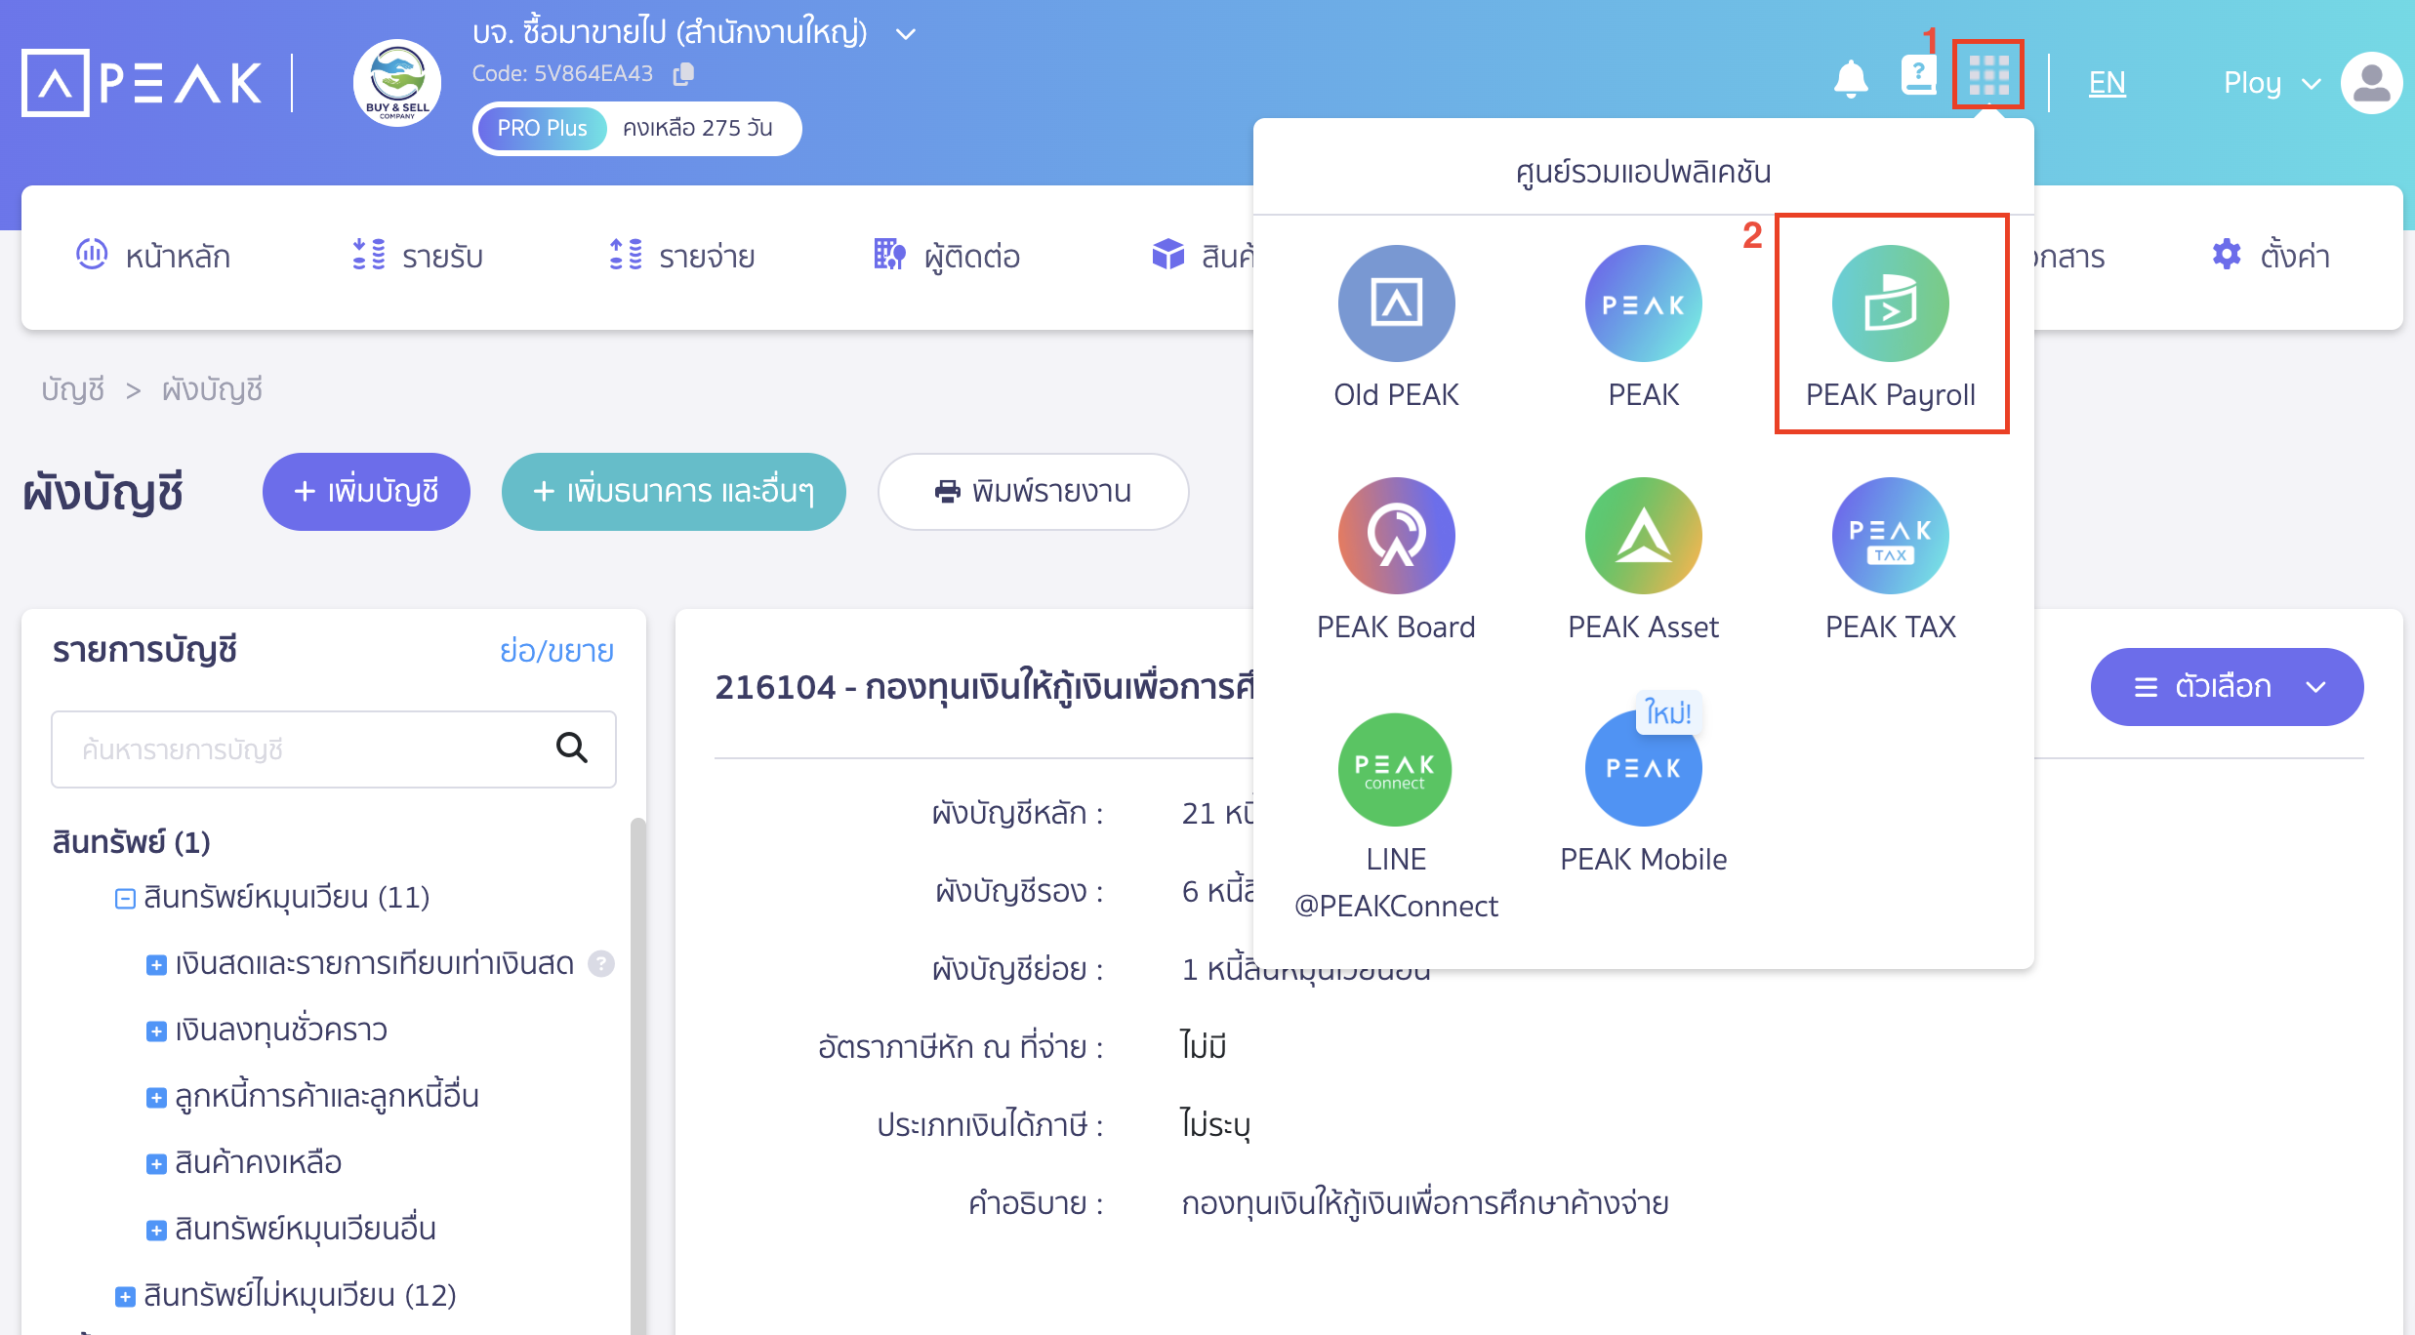Screen dimensions: 2415x1335
Task: Launch the PEAK Mobile app
Action: pos(1644,792)
